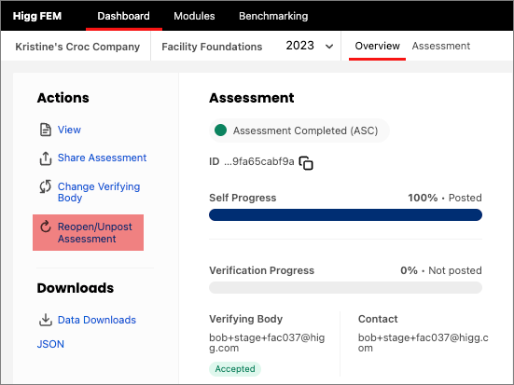Click the green Assessment Completed status dot
The image size is (514, 385).
[220, 131]
